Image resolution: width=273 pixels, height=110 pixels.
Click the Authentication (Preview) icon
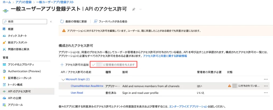tap(4, 71)
